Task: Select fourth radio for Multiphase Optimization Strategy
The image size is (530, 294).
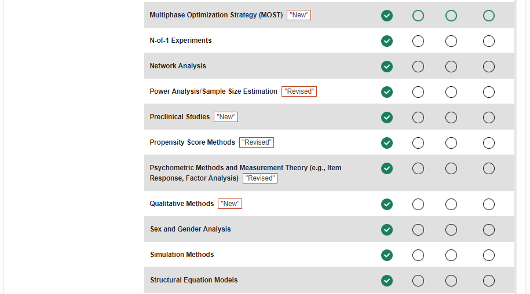Action: click(x=489, y=16)
